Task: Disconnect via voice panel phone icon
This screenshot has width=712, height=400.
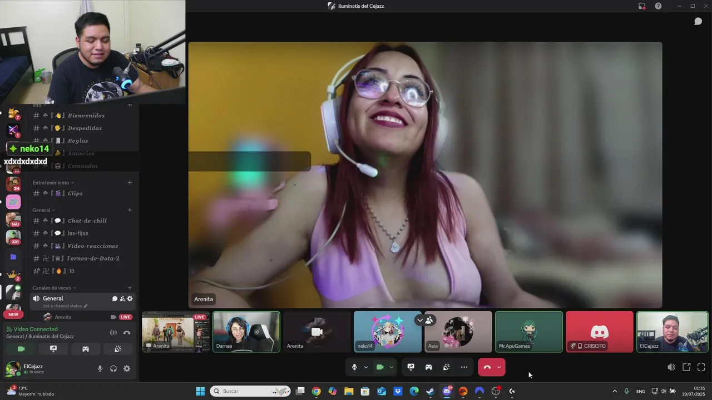Action: [x=127, y=333]
